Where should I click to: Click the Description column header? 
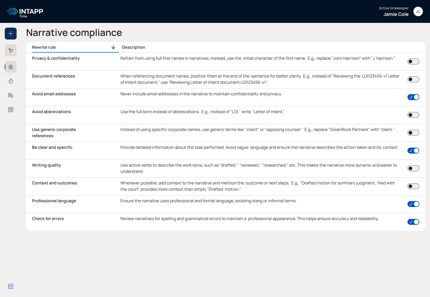pos(134,47)
